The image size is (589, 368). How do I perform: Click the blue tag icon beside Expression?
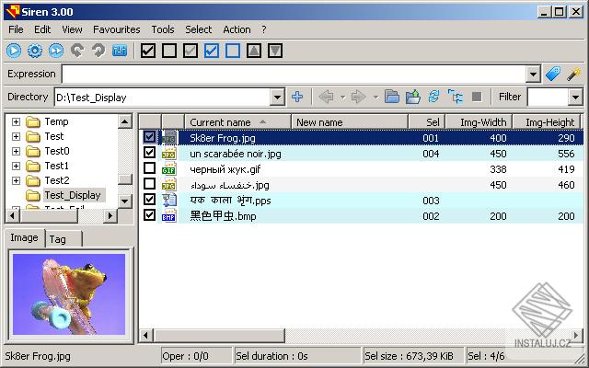[552, 74]
